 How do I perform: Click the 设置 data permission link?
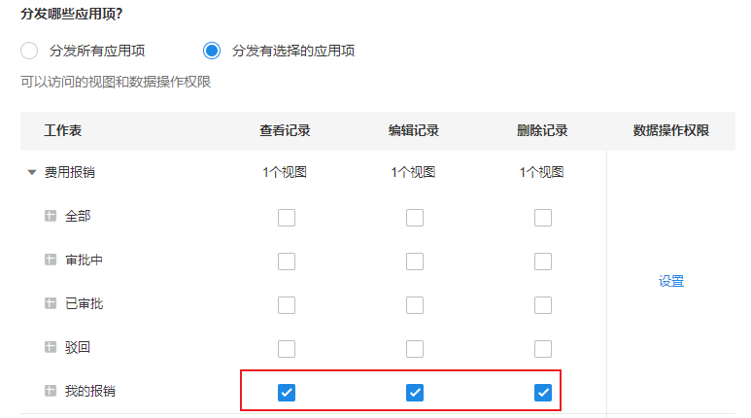[x=671, y=281]
